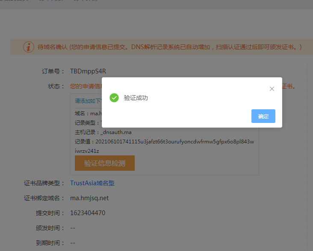This screenshot has height=251, width=313.
Task: Click the 提交时间 value 1623404470
Action: pyautogui.click(x=88, y=213)
